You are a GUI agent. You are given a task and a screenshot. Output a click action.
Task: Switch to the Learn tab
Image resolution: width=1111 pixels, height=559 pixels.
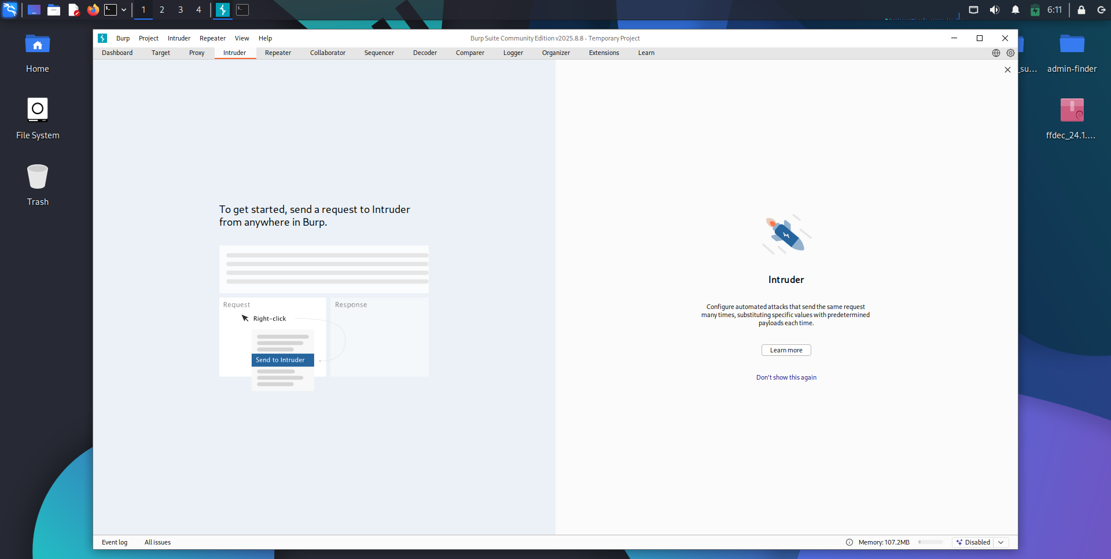(x=646, y=53)
